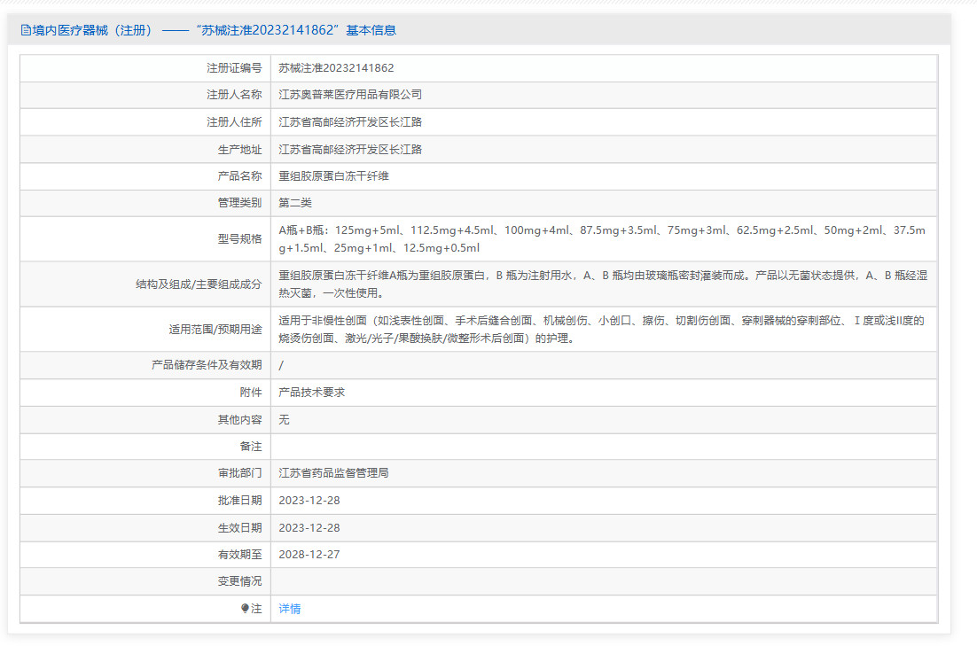Open the 详情 link in the last row
The height and width of the screenshot is (646, 977).
click(290, 609)
